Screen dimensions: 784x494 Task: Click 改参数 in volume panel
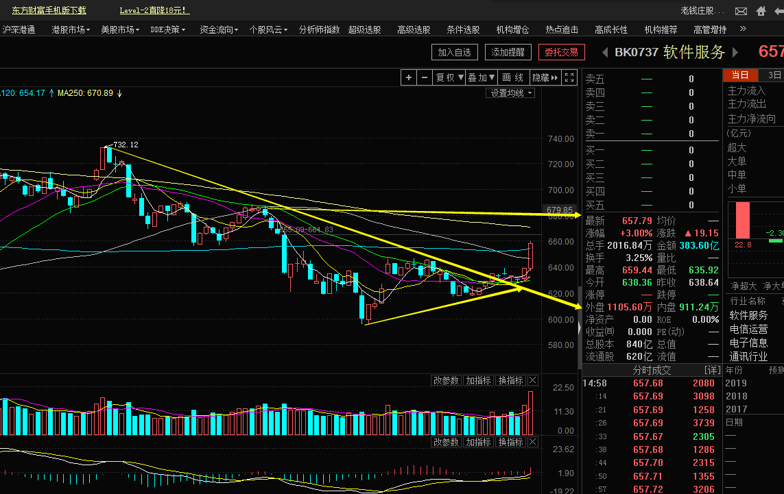(x=446, y=381)
